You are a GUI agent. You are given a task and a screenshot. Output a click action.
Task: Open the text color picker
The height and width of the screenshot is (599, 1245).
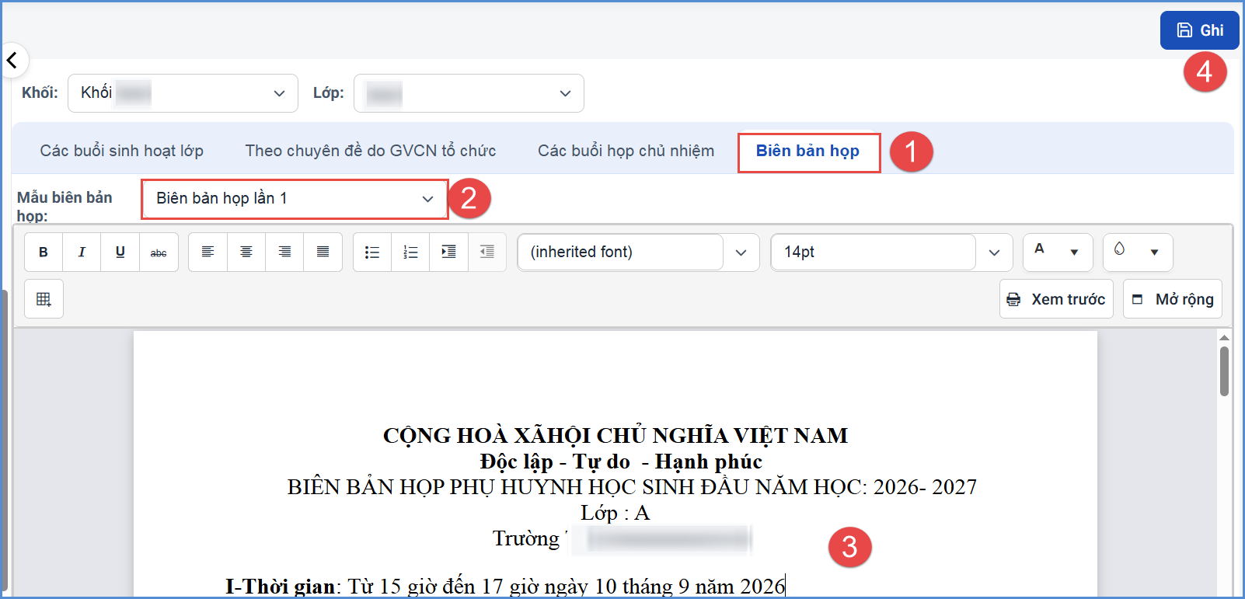(x=1058, y=252)
